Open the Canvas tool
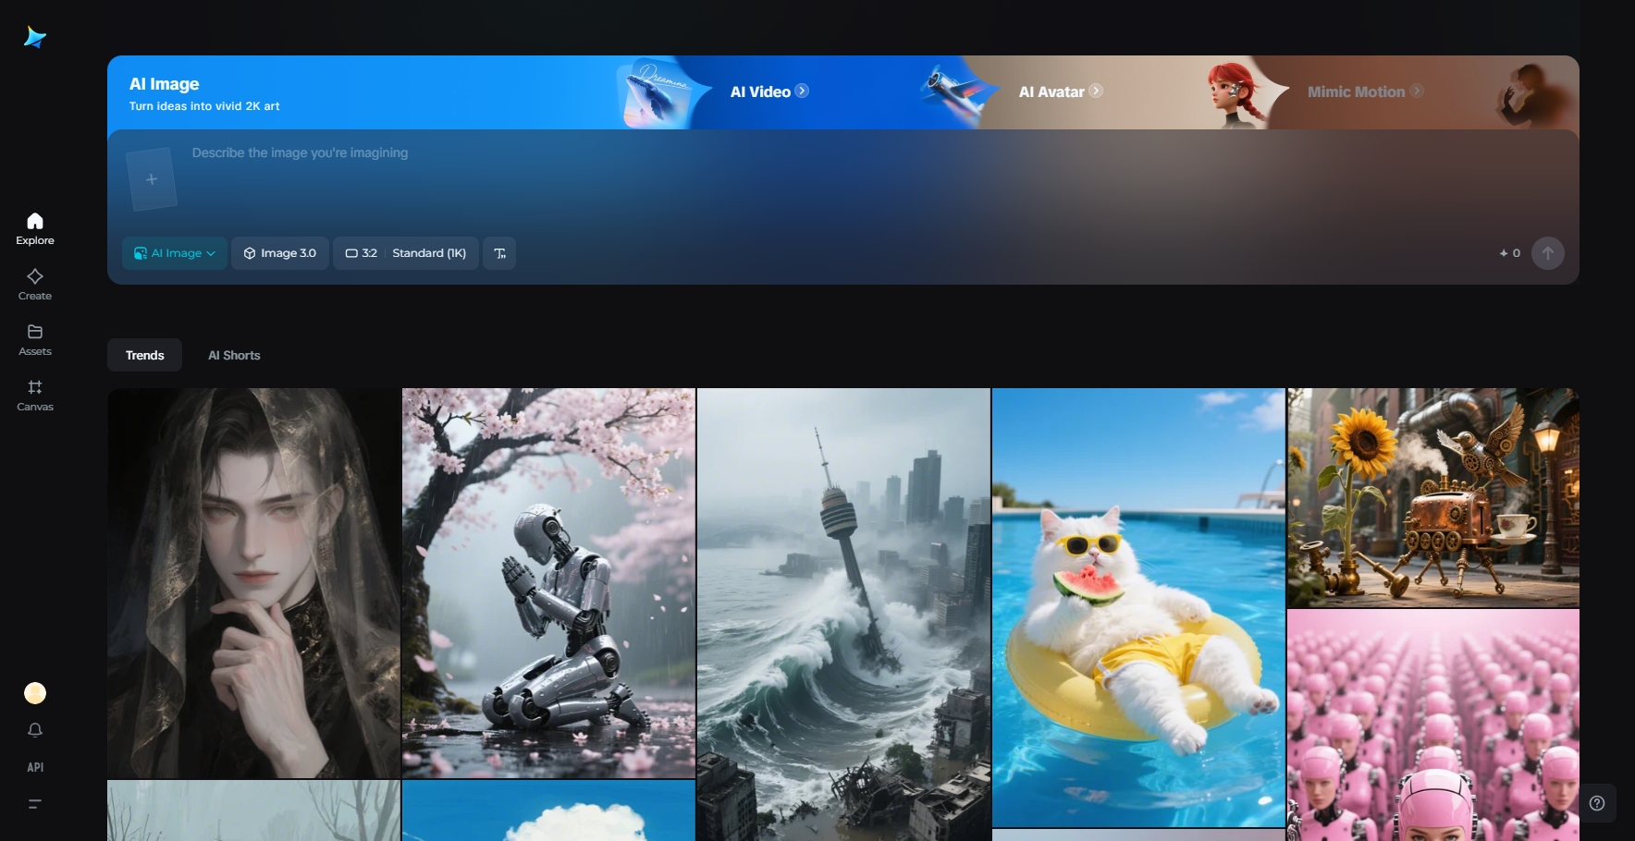The width and height of the screenshot is (1635, 841). pos(34,394)
